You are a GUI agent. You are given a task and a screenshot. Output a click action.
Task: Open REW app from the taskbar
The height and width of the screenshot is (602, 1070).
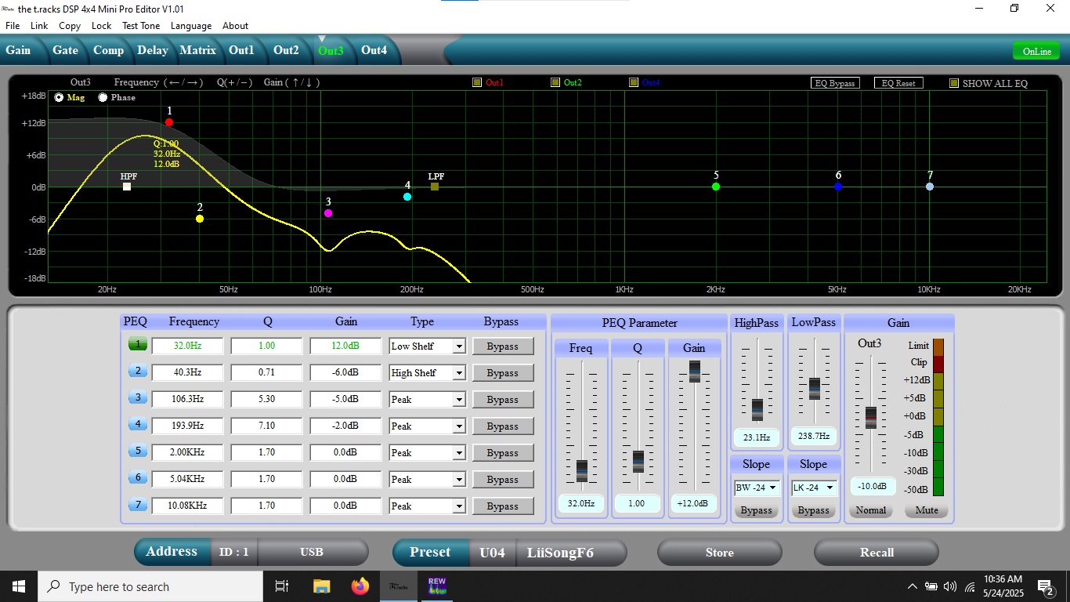[436, 586]
